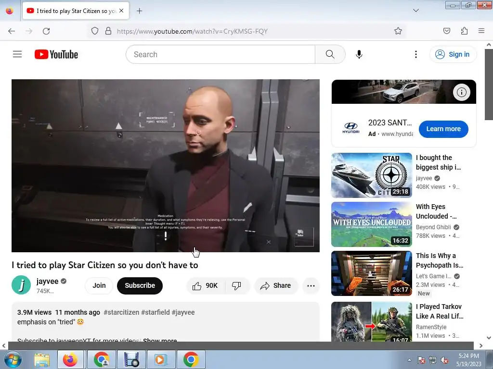Open 'With Eyes Unclouded' video thumbnail
Screen dimensions: 493x369
point(371,224)
